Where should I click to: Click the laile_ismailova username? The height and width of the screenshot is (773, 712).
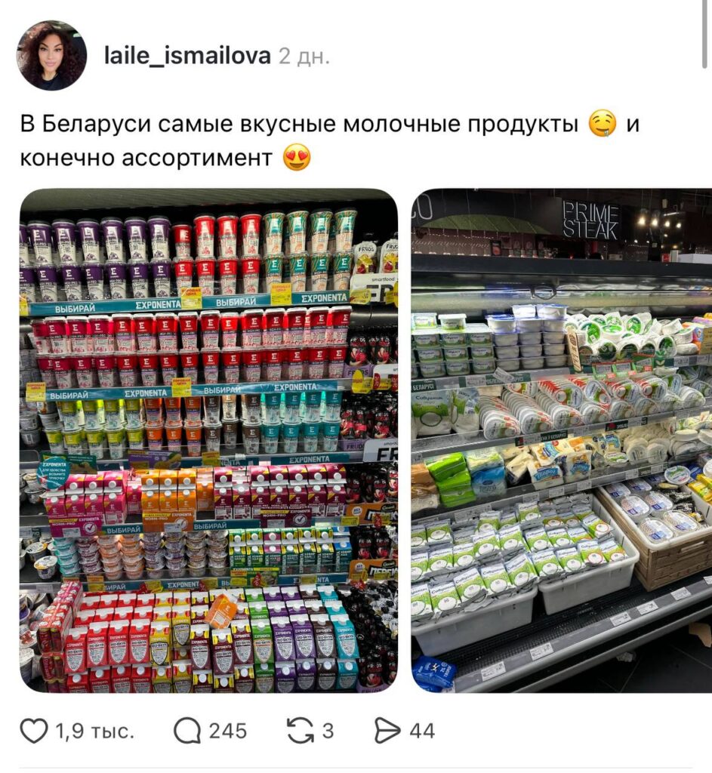187,56
